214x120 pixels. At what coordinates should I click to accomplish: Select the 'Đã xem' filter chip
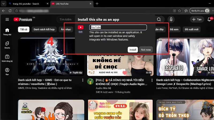(174, 29)
